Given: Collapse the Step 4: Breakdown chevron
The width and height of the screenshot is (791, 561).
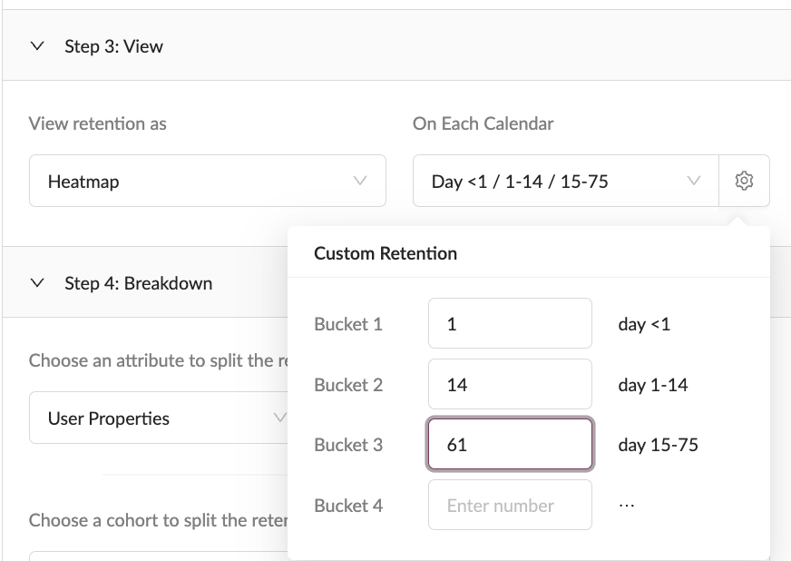Looking at the screenshot, I should (37, 283).
